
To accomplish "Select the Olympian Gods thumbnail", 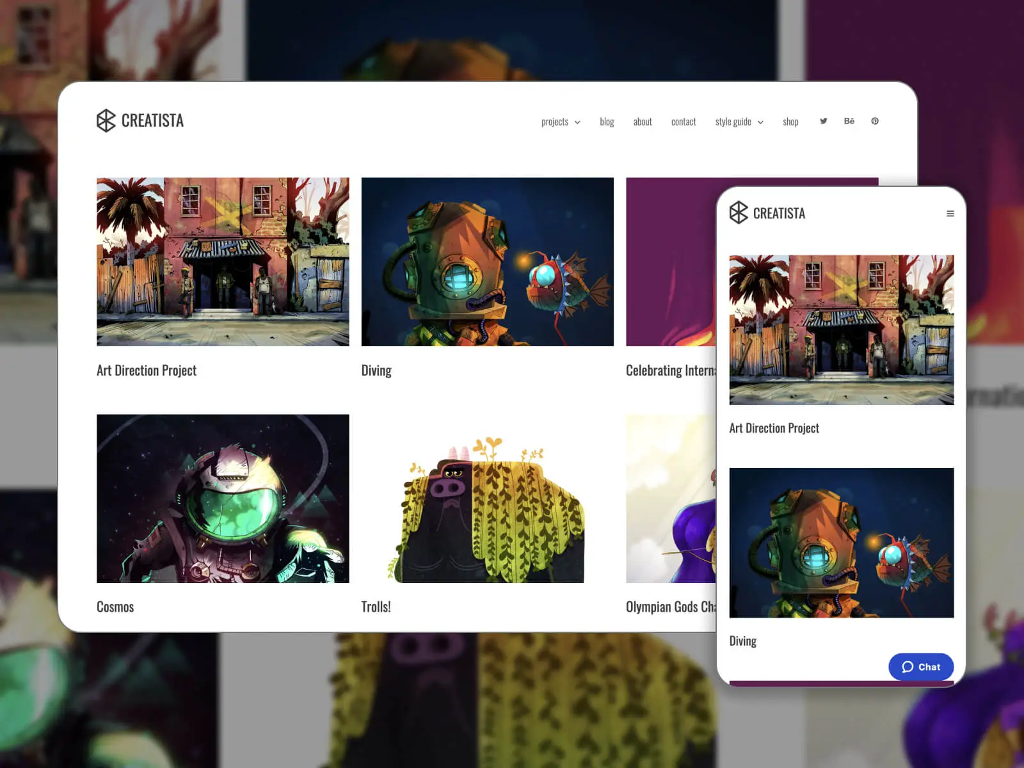I will 671,499.
